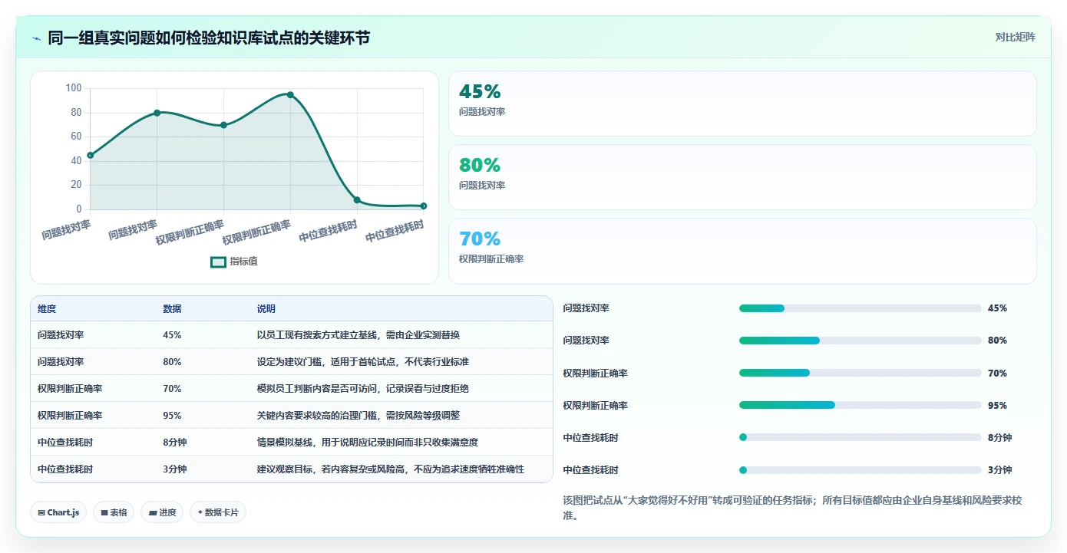Screen dimensions: 1067x553
Task: Click description 情景模拟基线 in table
Action: [x=368, y=443]
